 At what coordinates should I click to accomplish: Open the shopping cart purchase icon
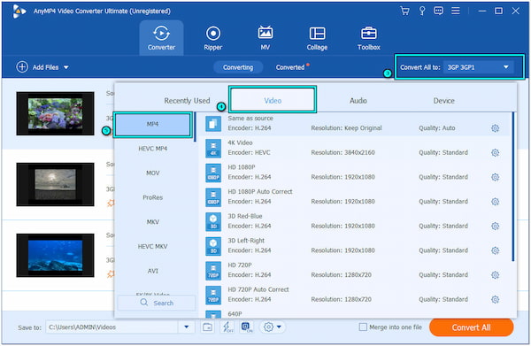coord(404,12)
